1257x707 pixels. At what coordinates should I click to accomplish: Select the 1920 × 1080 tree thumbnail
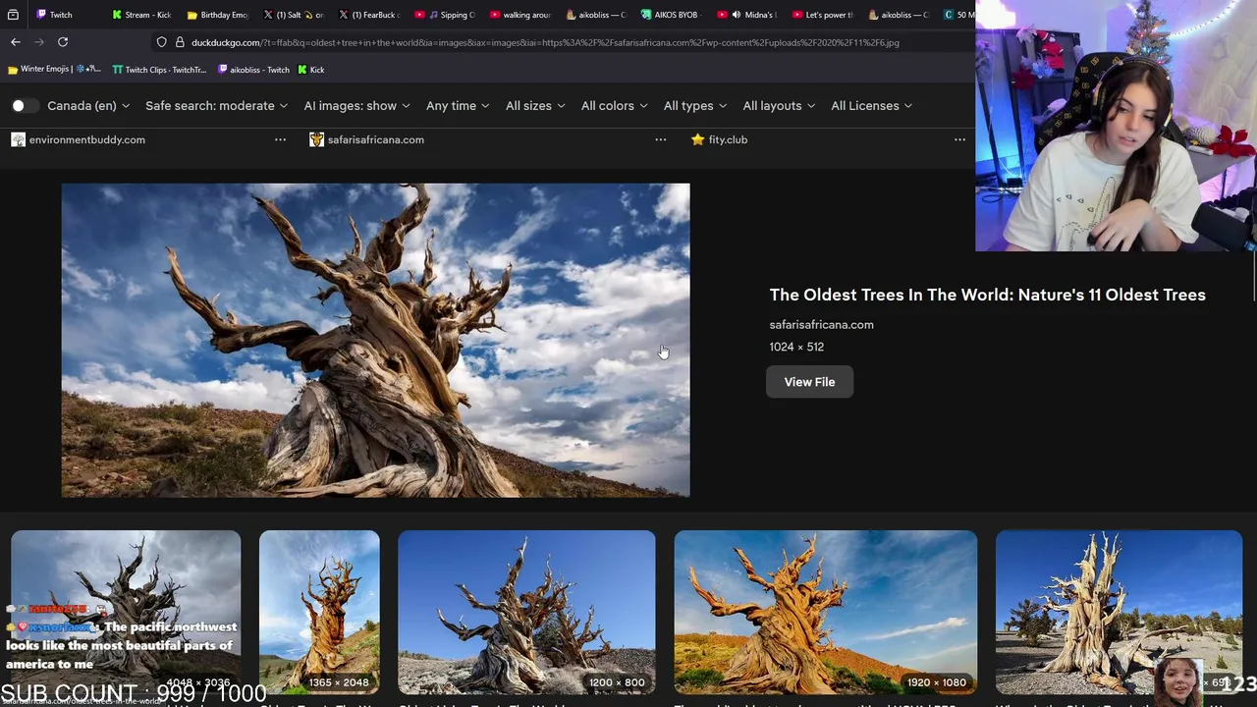pos(825,612)
